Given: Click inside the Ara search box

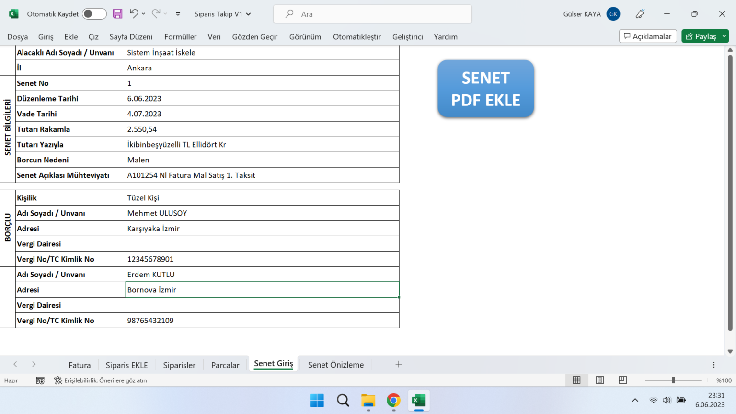Looking at the screenshot, I should [x=372, y=13].
